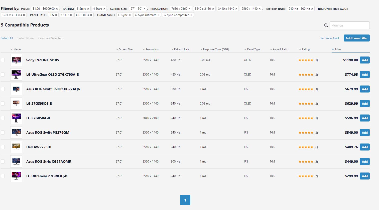Remove the price range filter tag
The height and width of the screenshot is (210, 379).
pyautogui.click(x=57, y=9)
